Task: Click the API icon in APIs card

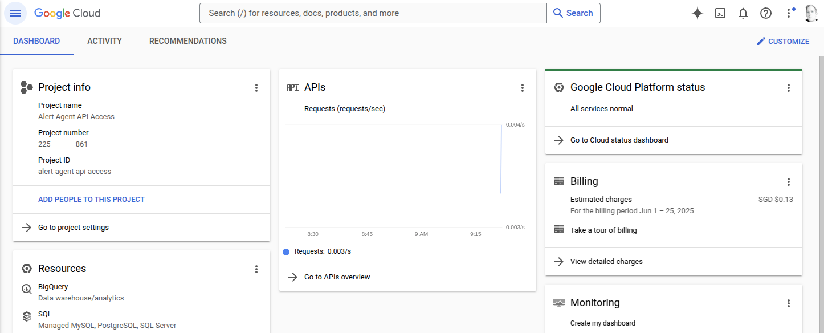Action: pyautogui.click(x=292, y=87)
